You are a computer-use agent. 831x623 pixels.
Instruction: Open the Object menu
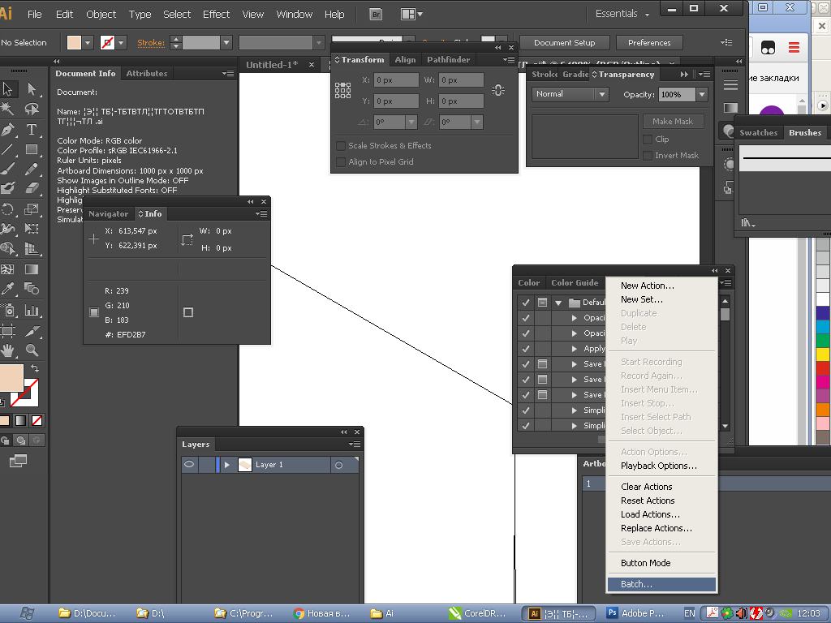(x=101, y=15)
